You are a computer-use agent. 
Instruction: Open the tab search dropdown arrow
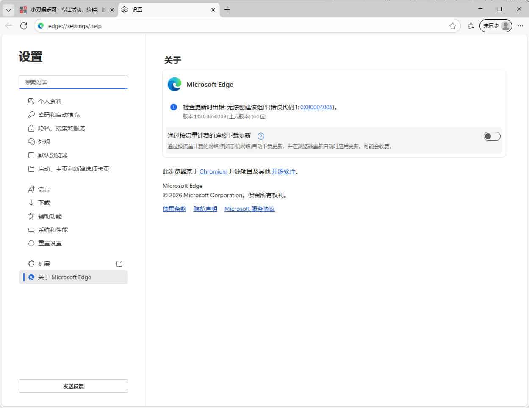[8, 9]
